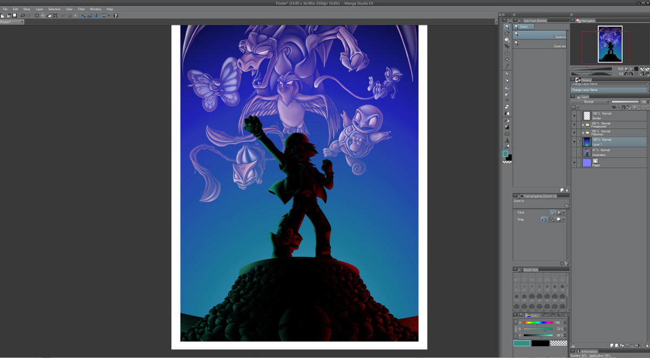Viewport: 650px width, 358px height.
Task: Click the main foreground color swatch in Color panel
Action: (522, 343)
